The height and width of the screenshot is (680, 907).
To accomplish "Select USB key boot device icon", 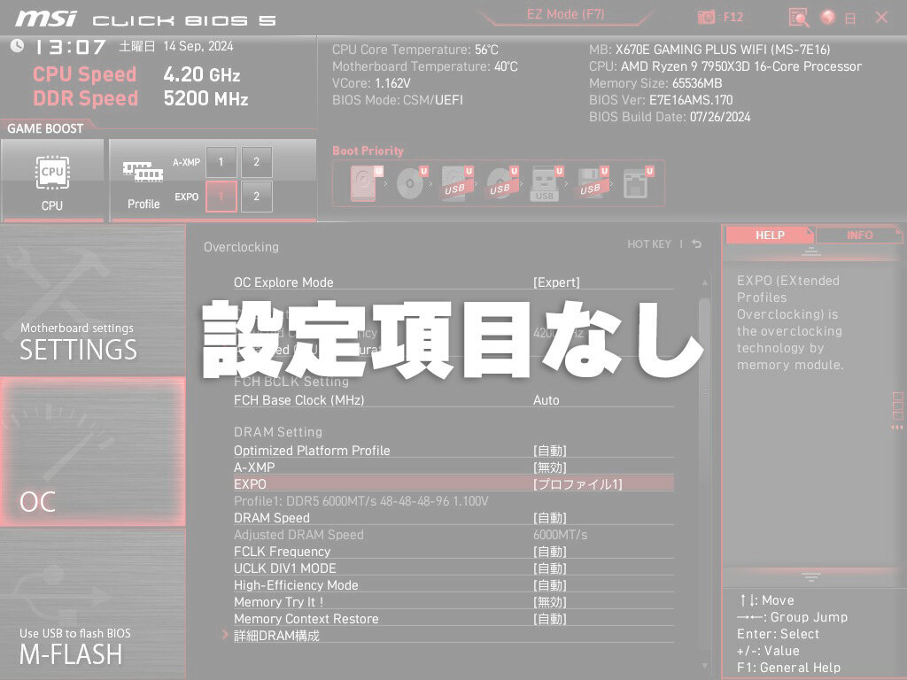I will [546, 183].
